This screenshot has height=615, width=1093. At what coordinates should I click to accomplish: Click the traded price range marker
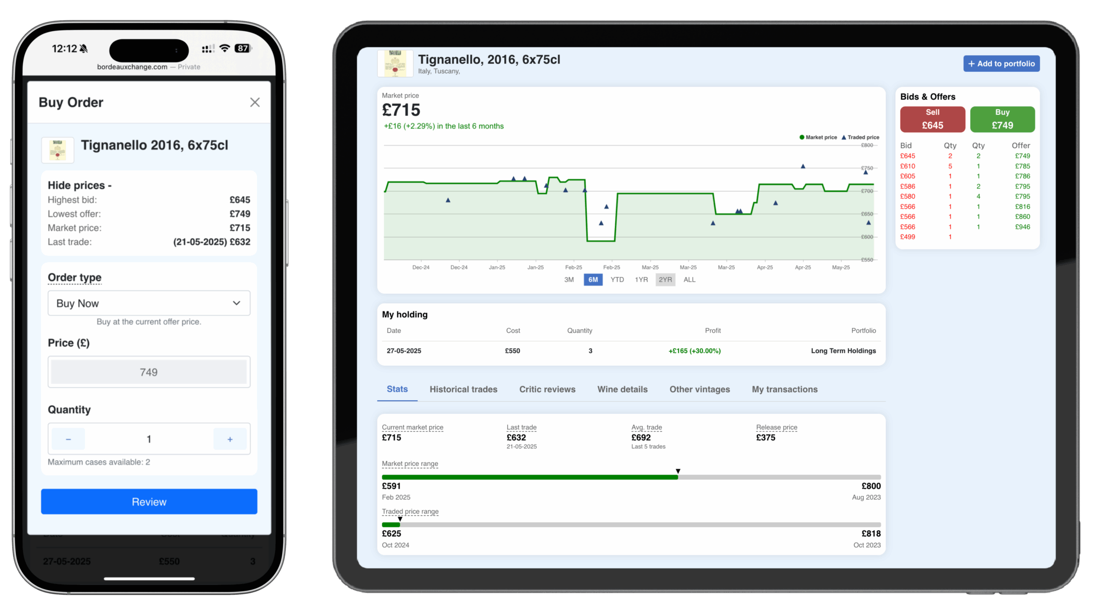point(400,519)
